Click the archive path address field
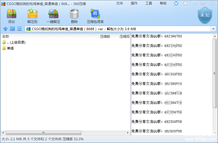The image size is (218, 143). click(x=118, y=29)
